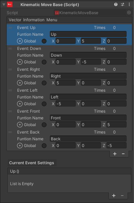134x203 pixels.
Task: Add a listener to the Up () event
Action: 114,196
